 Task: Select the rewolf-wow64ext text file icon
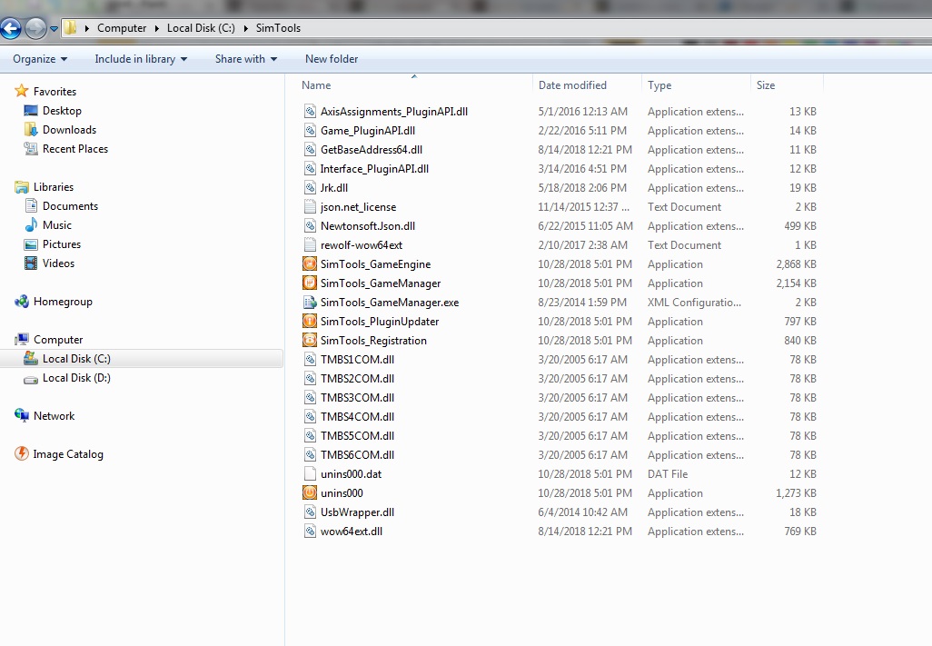pos(310,244)
